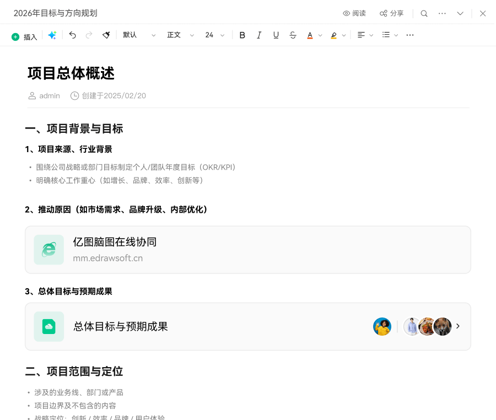Click the green insert plus button

(15, 37)
